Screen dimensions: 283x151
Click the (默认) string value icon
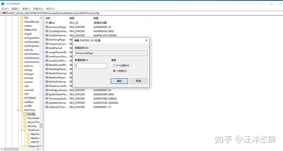pyautogui.click(x=46, y=23)
